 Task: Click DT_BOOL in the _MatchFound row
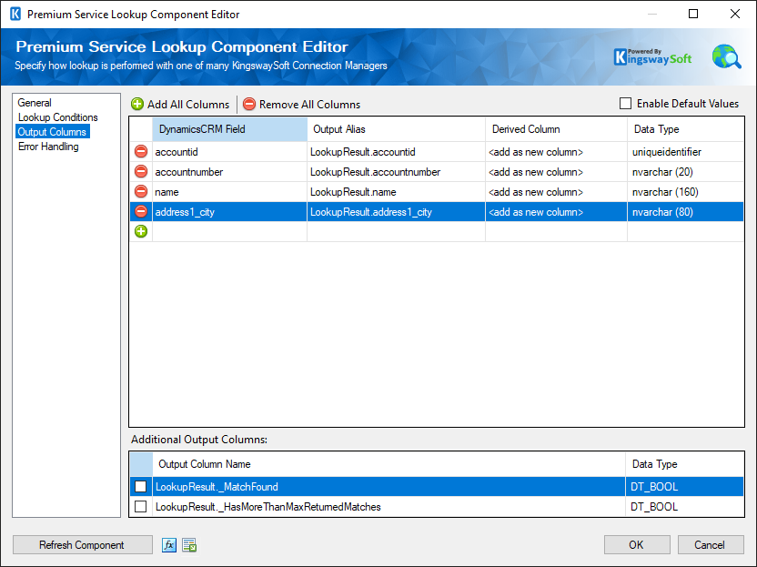click(x=684, y=486)
